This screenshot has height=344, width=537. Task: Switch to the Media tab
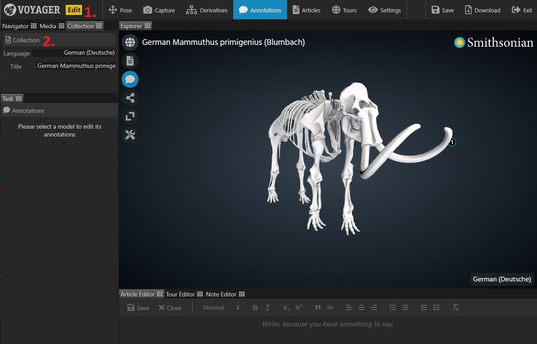tap(48, 26)
